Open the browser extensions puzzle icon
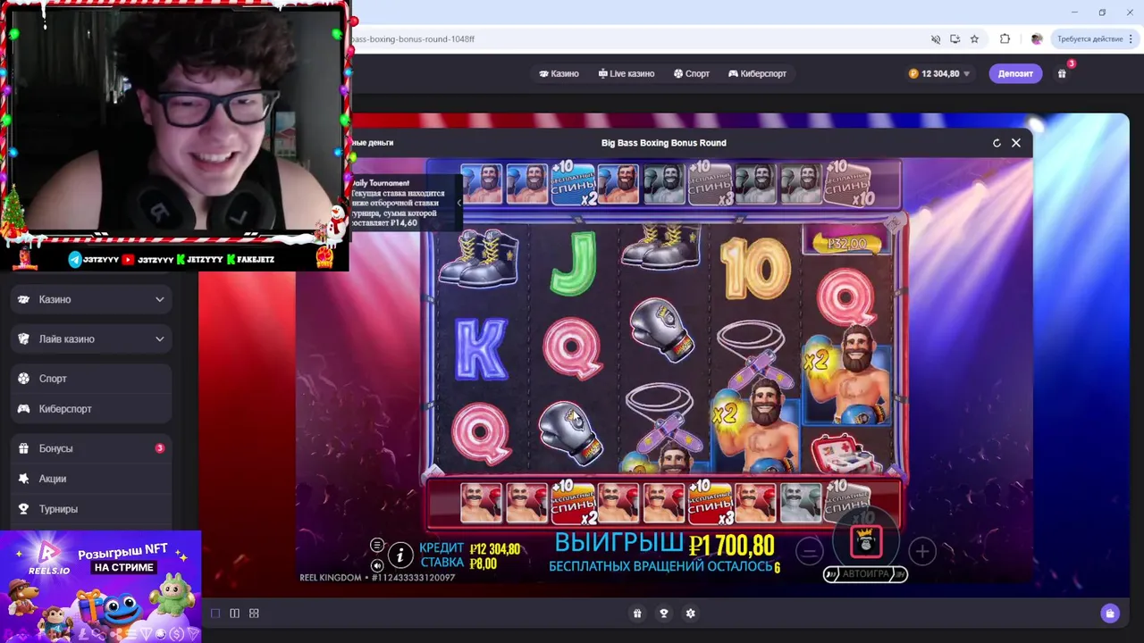The height and width of the screenshot is (643, 1144). [x=1005, y=39]
